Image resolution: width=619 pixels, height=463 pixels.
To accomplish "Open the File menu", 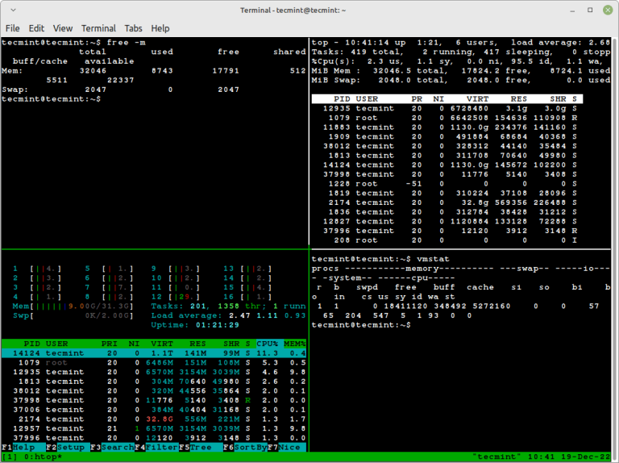I will 12,28.
